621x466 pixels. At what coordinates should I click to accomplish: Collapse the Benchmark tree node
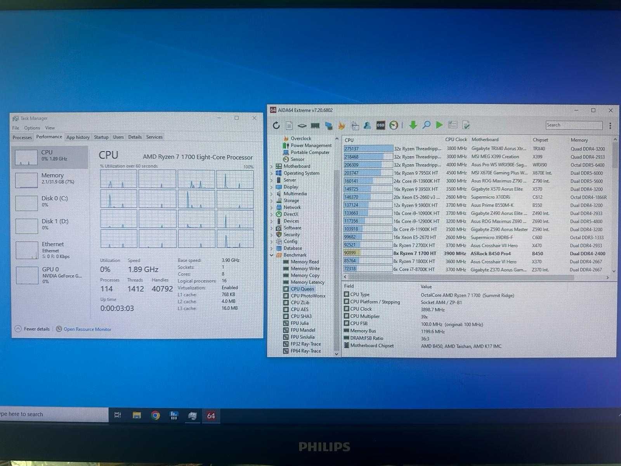pyautogui.click(x=271, y=255)
